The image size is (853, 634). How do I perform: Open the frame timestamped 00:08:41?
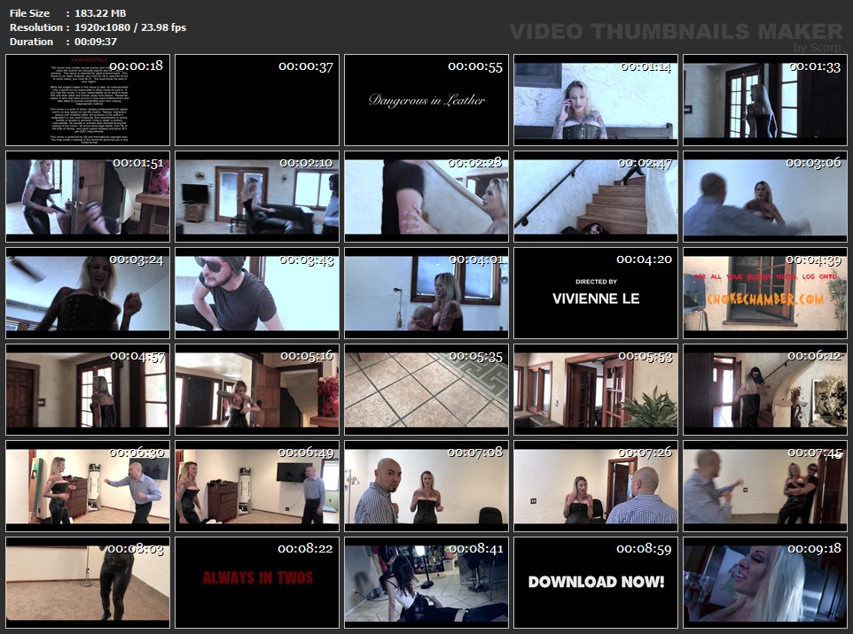coord(426,583)
